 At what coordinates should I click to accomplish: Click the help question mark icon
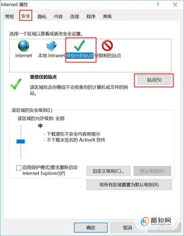pyautogui.click(x=158, y=5)
